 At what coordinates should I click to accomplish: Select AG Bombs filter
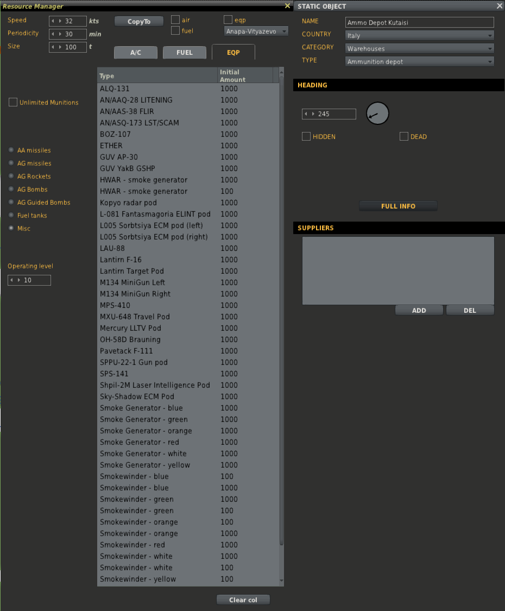(x=11, y=189)
